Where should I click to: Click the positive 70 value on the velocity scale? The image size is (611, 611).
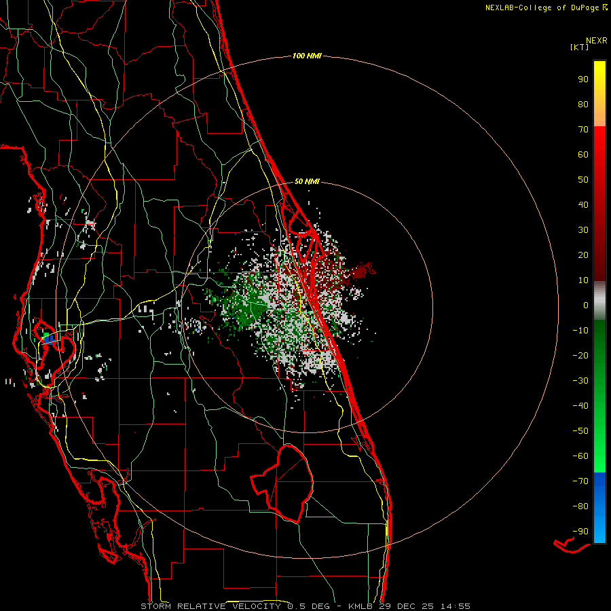click(x=583, y=130)
